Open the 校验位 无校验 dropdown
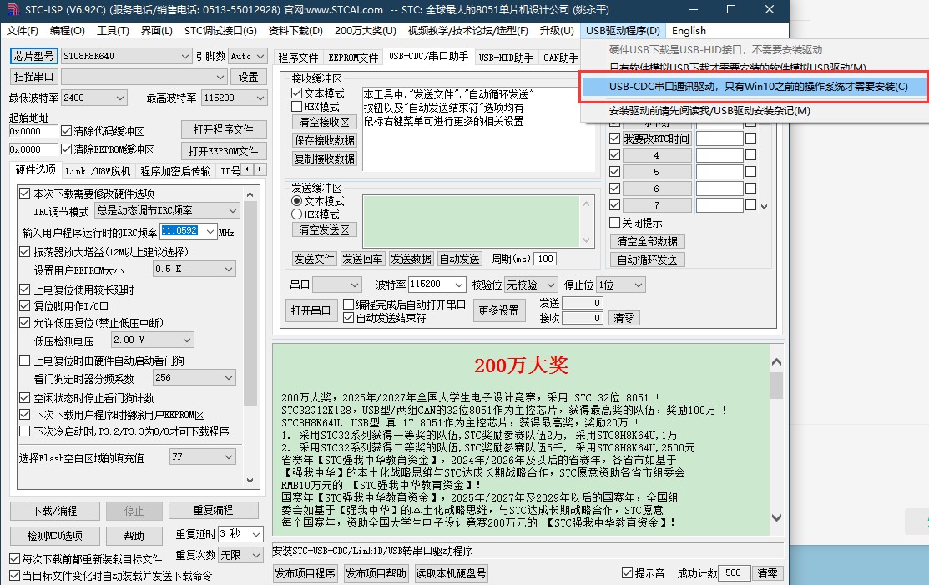 click(x=531, y=285)
